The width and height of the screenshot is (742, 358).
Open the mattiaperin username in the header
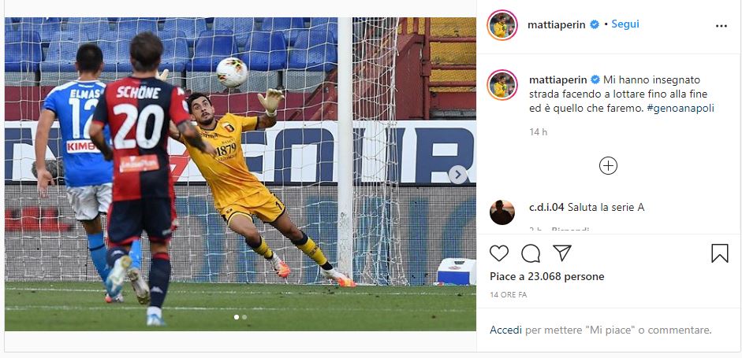[557, 24]
